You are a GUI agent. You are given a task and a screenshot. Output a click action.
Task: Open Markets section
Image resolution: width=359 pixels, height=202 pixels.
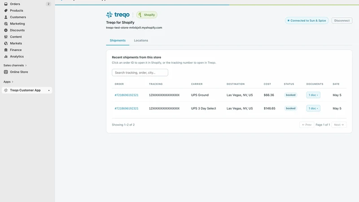[16, 43]
